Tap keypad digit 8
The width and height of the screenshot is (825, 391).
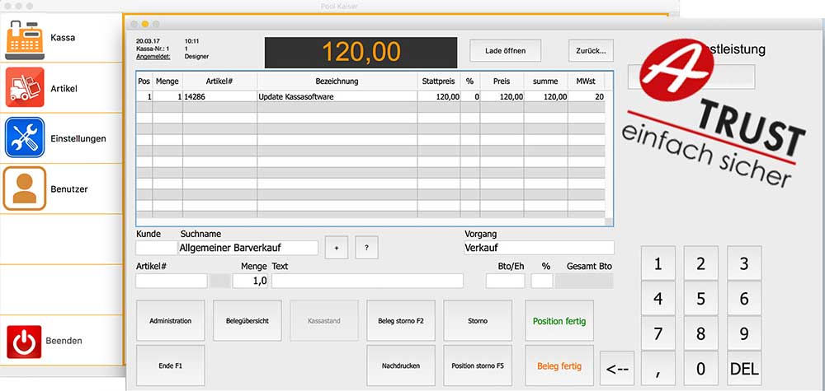pos(700,333)
